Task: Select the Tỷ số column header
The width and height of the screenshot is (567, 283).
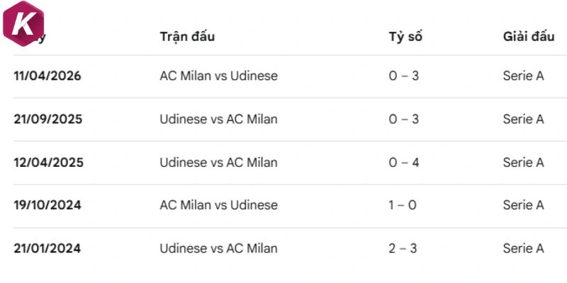Action: point(405,37)
